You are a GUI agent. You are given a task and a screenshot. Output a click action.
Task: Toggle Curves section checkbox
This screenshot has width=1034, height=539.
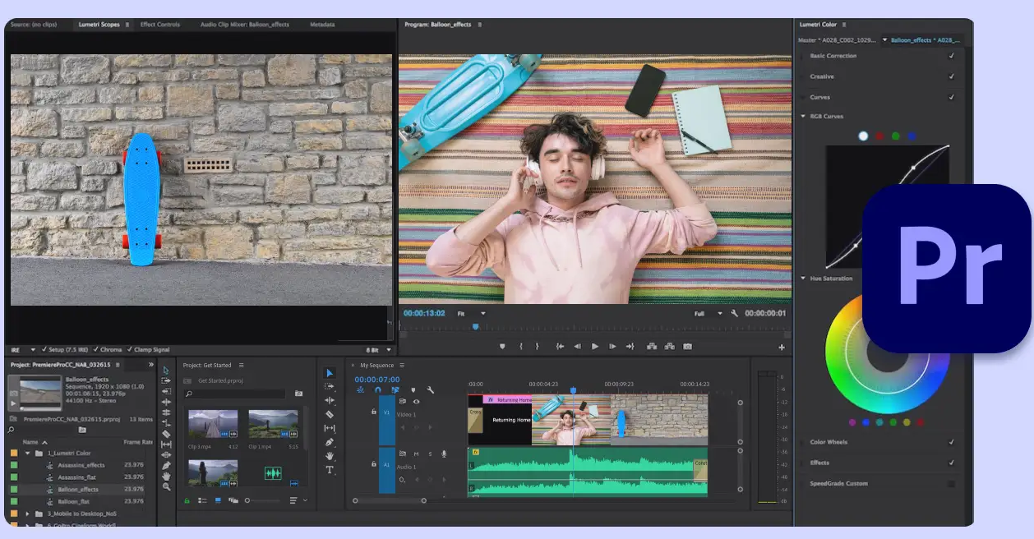[951, 97]
